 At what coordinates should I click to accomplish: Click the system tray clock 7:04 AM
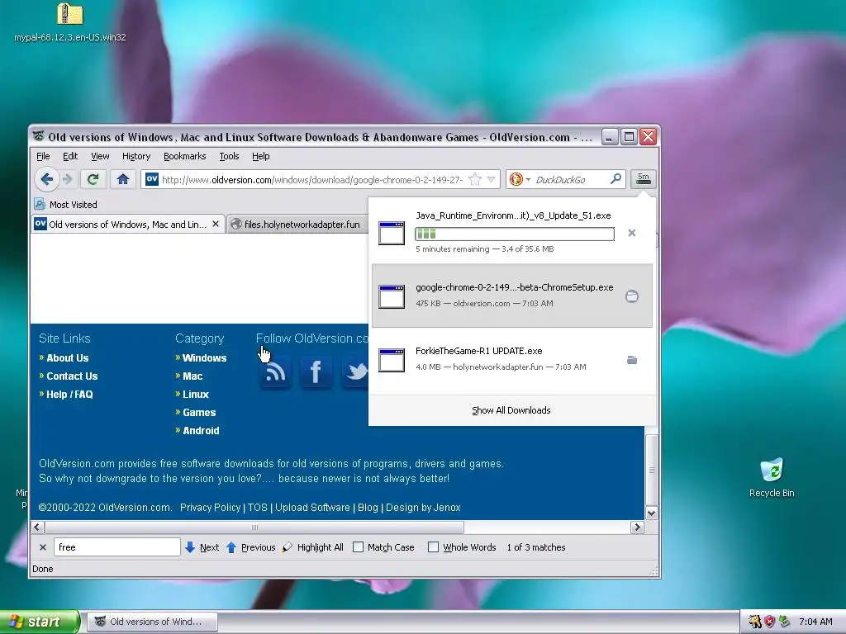[x=815, y=622]
